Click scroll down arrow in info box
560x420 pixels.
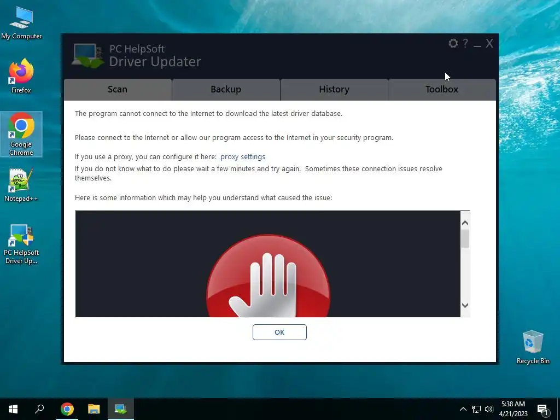click(x=465, y=305)
